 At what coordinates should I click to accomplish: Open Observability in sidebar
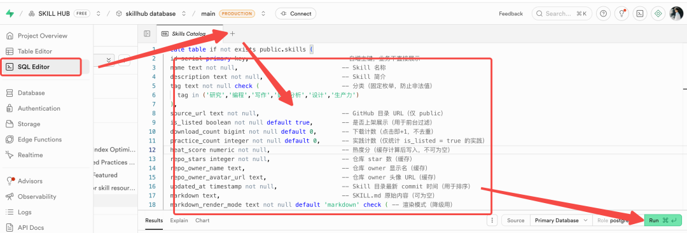(x=37, y=197)
